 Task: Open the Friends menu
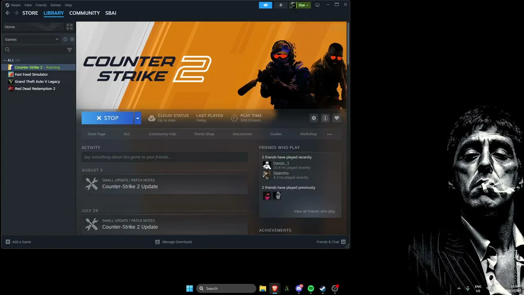point(41,5)
